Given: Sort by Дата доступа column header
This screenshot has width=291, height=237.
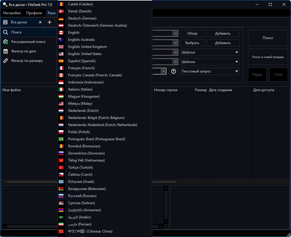Looking at the screenshot, I should click(271, 90).
